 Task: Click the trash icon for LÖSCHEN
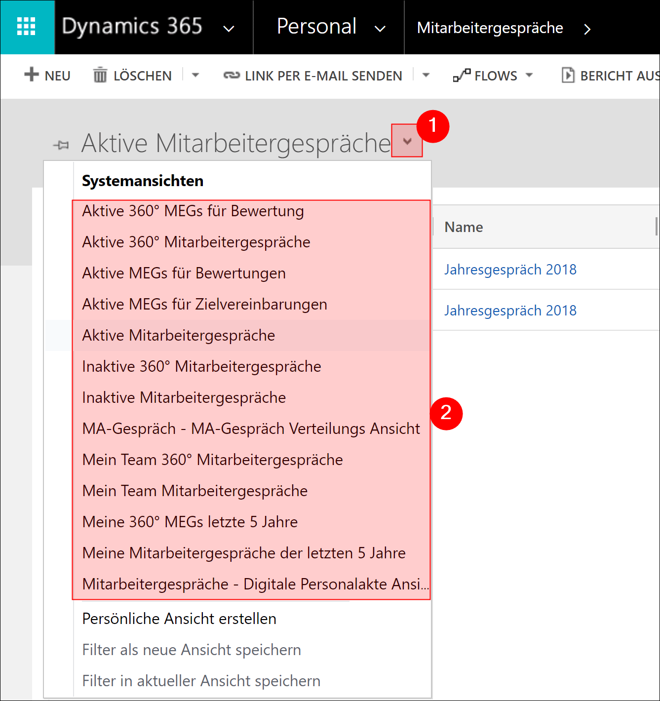coord(100,75)
